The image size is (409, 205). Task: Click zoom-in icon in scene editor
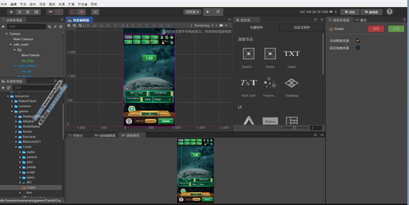pyautogui.click(x=69, y=26)
